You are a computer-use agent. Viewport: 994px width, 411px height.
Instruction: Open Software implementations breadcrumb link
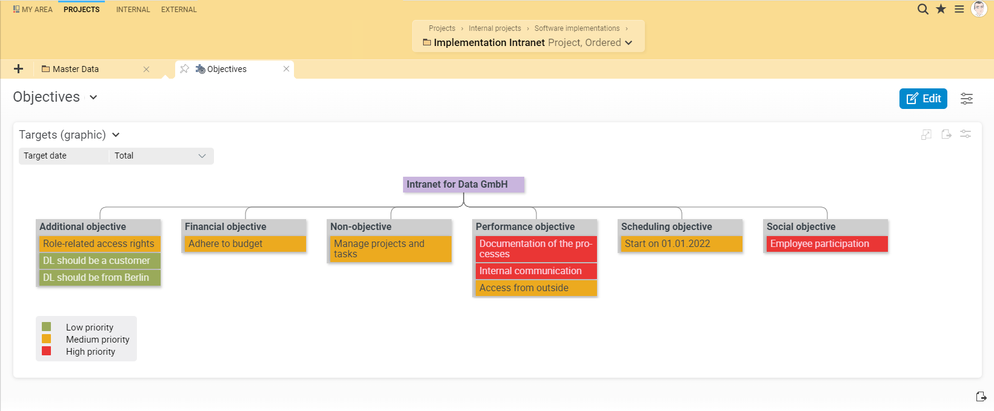577,28
